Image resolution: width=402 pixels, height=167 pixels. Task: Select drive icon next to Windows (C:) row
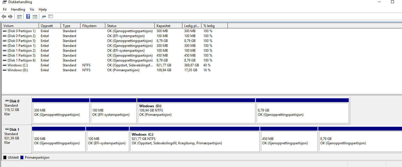click(x=5, y=65)
